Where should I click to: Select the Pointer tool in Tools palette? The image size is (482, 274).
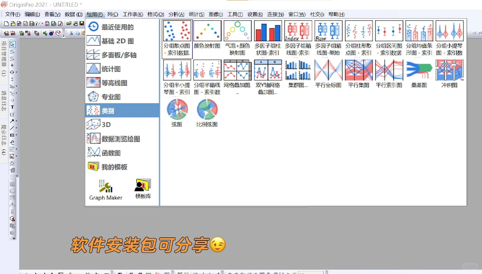tap(12, 44)
